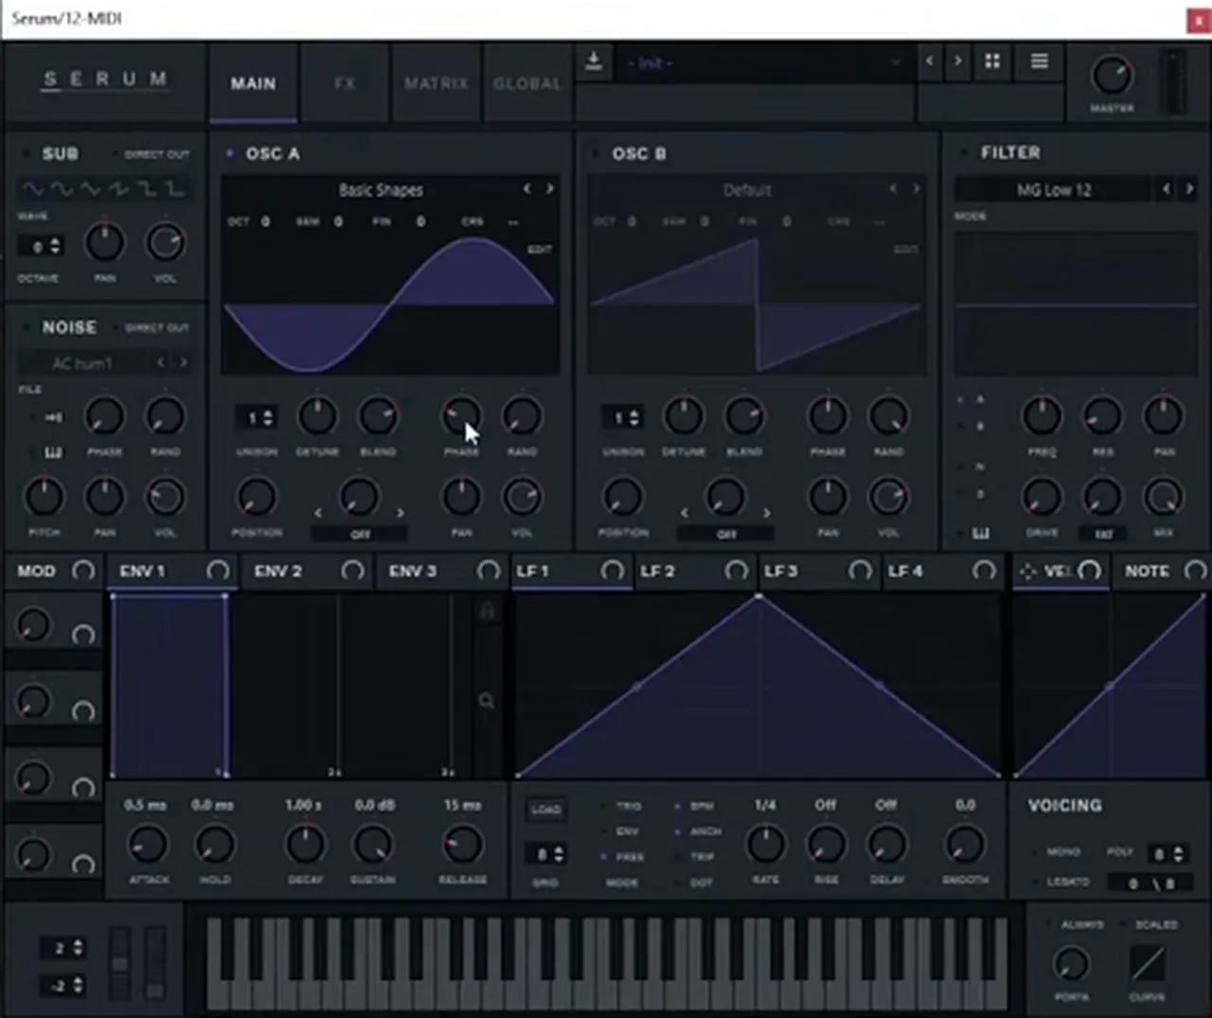Click the save preset icon
This screenshot has height=1018, width=1212.
coord(594,61)
